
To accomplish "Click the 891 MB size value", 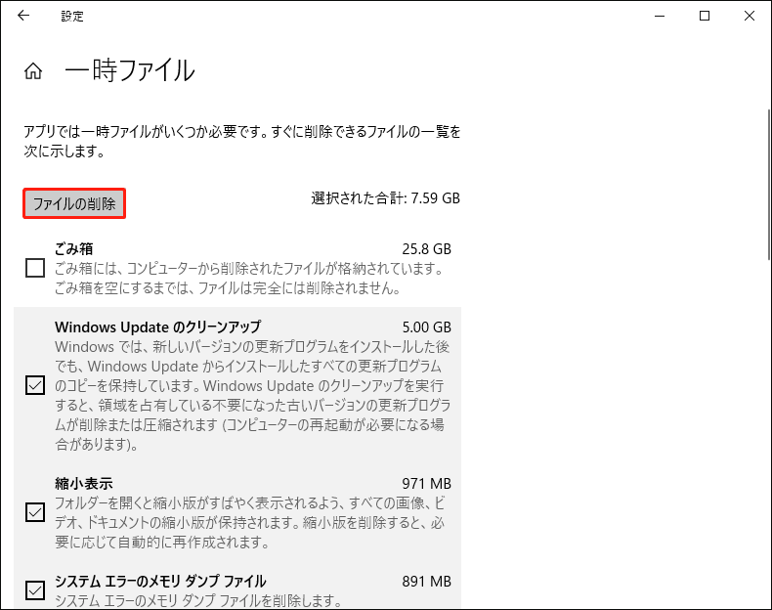I will (426, 582).
